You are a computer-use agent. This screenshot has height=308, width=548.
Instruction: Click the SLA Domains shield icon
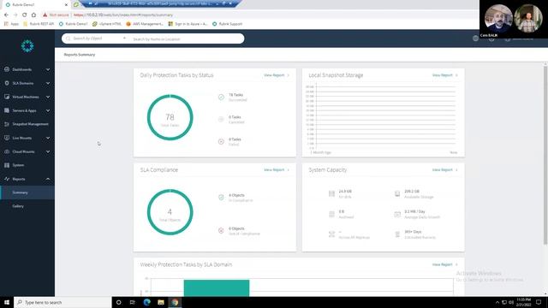(x=7, y=83)
